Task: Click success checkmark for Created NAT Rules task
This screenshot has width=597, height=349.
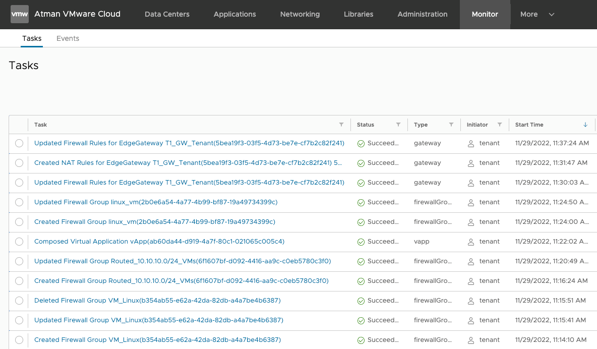Action: (361, 163)
